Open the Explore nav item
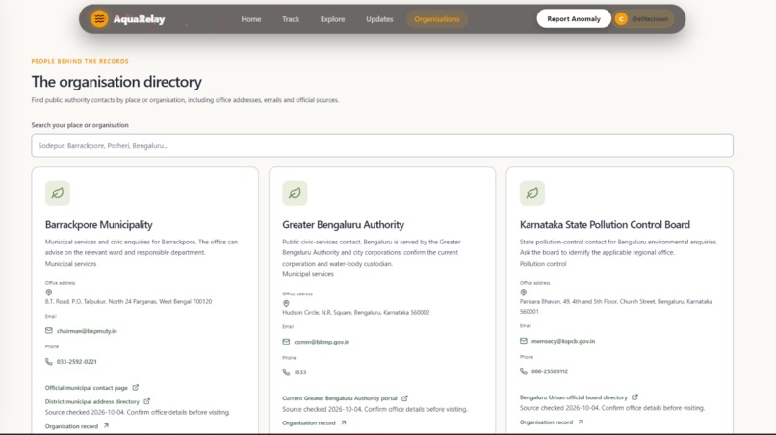This screenshot has height=435, width=776. 332,19
